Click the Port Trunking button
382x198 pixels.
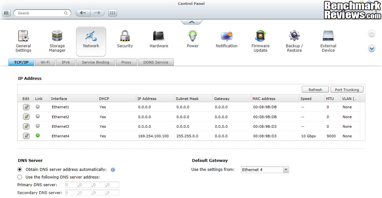pyautogui.click(x=347, y=90)
